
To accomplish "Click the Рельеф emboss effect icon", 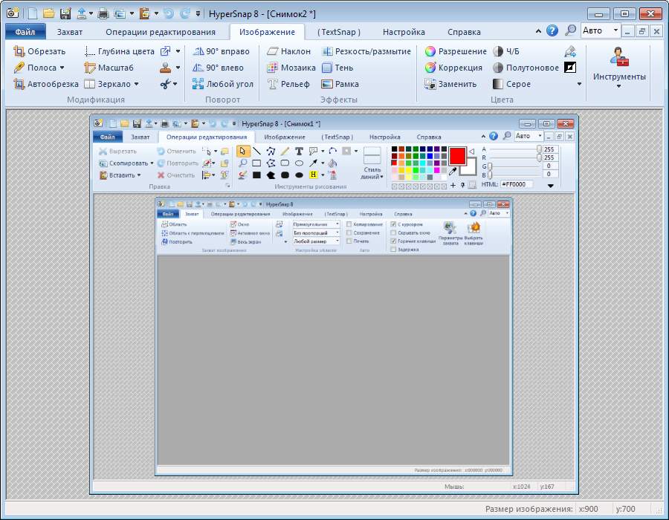I will [273, 84].
